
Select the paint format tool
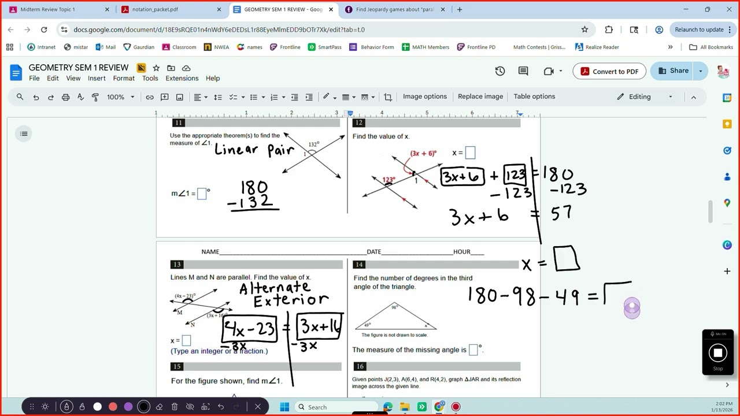coord(95,97)
